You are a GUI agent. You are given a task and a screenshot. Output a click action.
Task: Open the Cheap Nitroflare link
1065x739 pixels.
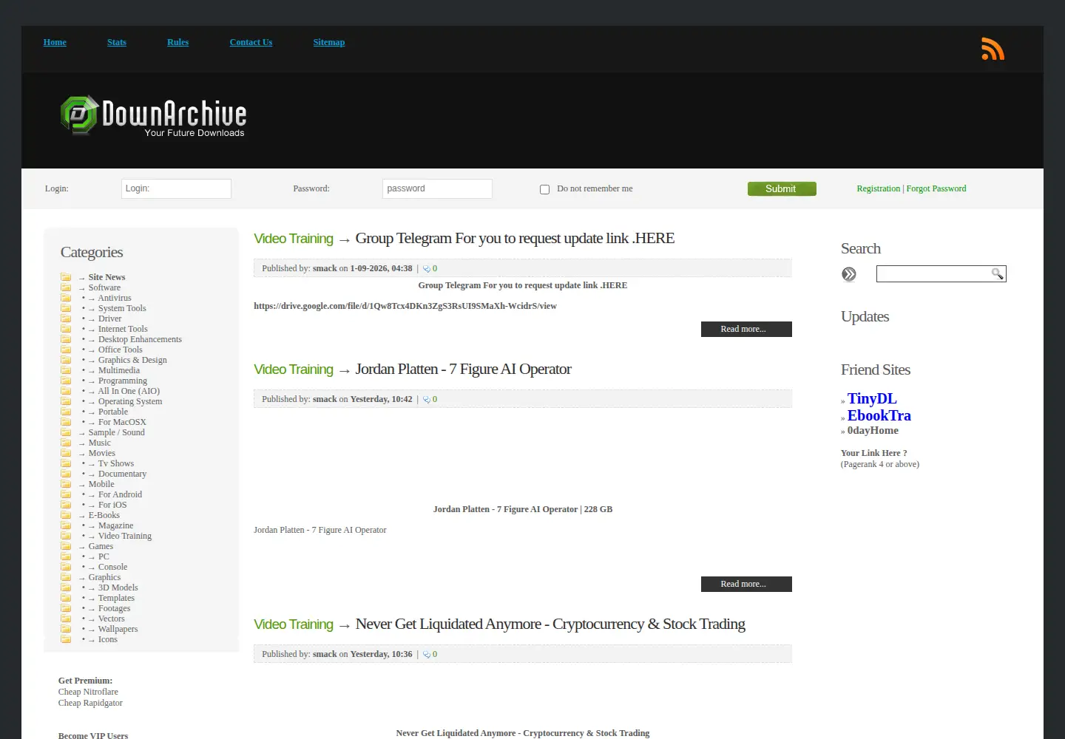[x=88, y=692]
